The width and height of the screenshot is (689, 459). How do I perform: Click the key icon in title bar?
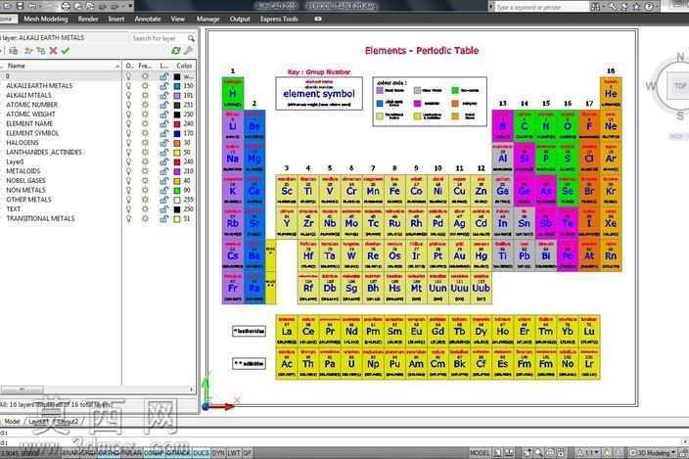(612, 6)
